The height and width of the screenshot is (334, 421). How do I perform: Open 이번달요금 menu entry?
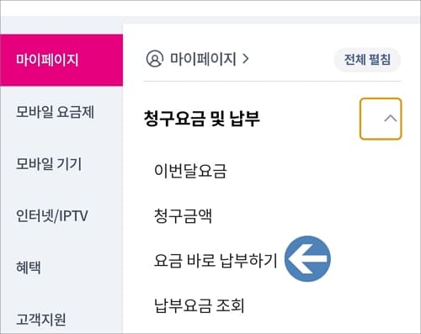click(x=190, y=171)
